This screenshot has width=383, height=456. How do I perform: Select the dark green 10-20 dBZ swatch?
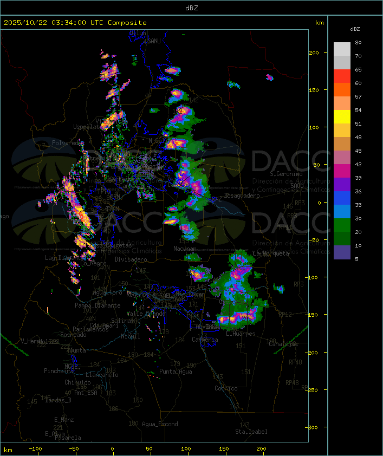tap(342, 238)
